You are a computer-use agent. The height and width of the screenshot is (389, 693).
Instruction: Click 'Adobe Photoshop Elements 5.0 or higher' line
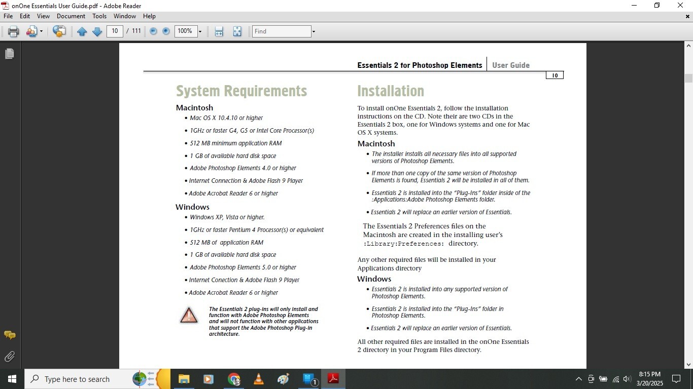click(x=243, y=267)
